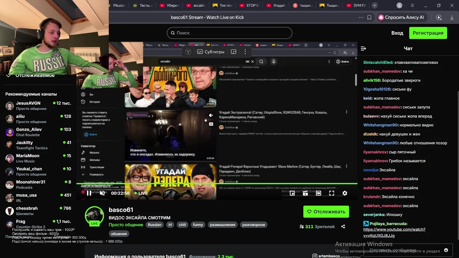The width and height of the screenshot is (459, 258).
Task: Open aiiiu channel avatar
Action: pos(10,119)
